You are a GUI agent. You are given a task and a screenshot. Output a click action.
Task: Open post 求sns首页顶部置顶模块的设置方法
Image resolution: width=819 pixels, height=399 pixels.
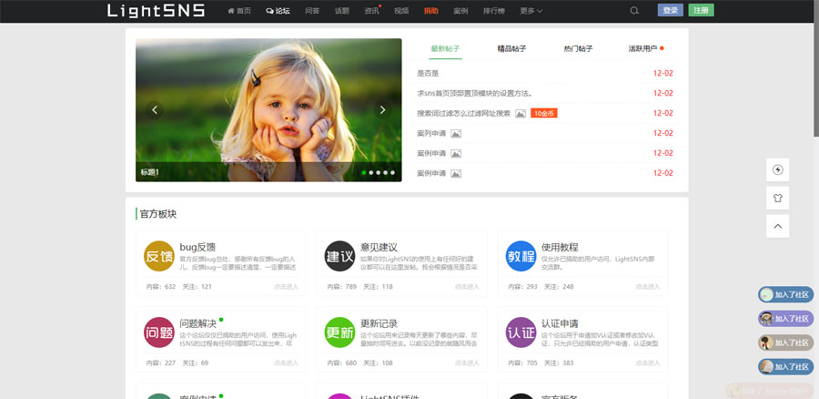475,94
